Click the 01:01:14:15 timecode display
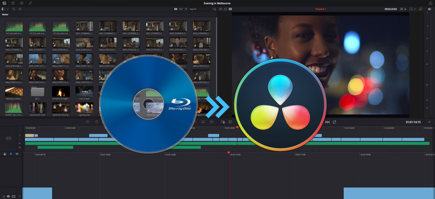 [413, 122]
